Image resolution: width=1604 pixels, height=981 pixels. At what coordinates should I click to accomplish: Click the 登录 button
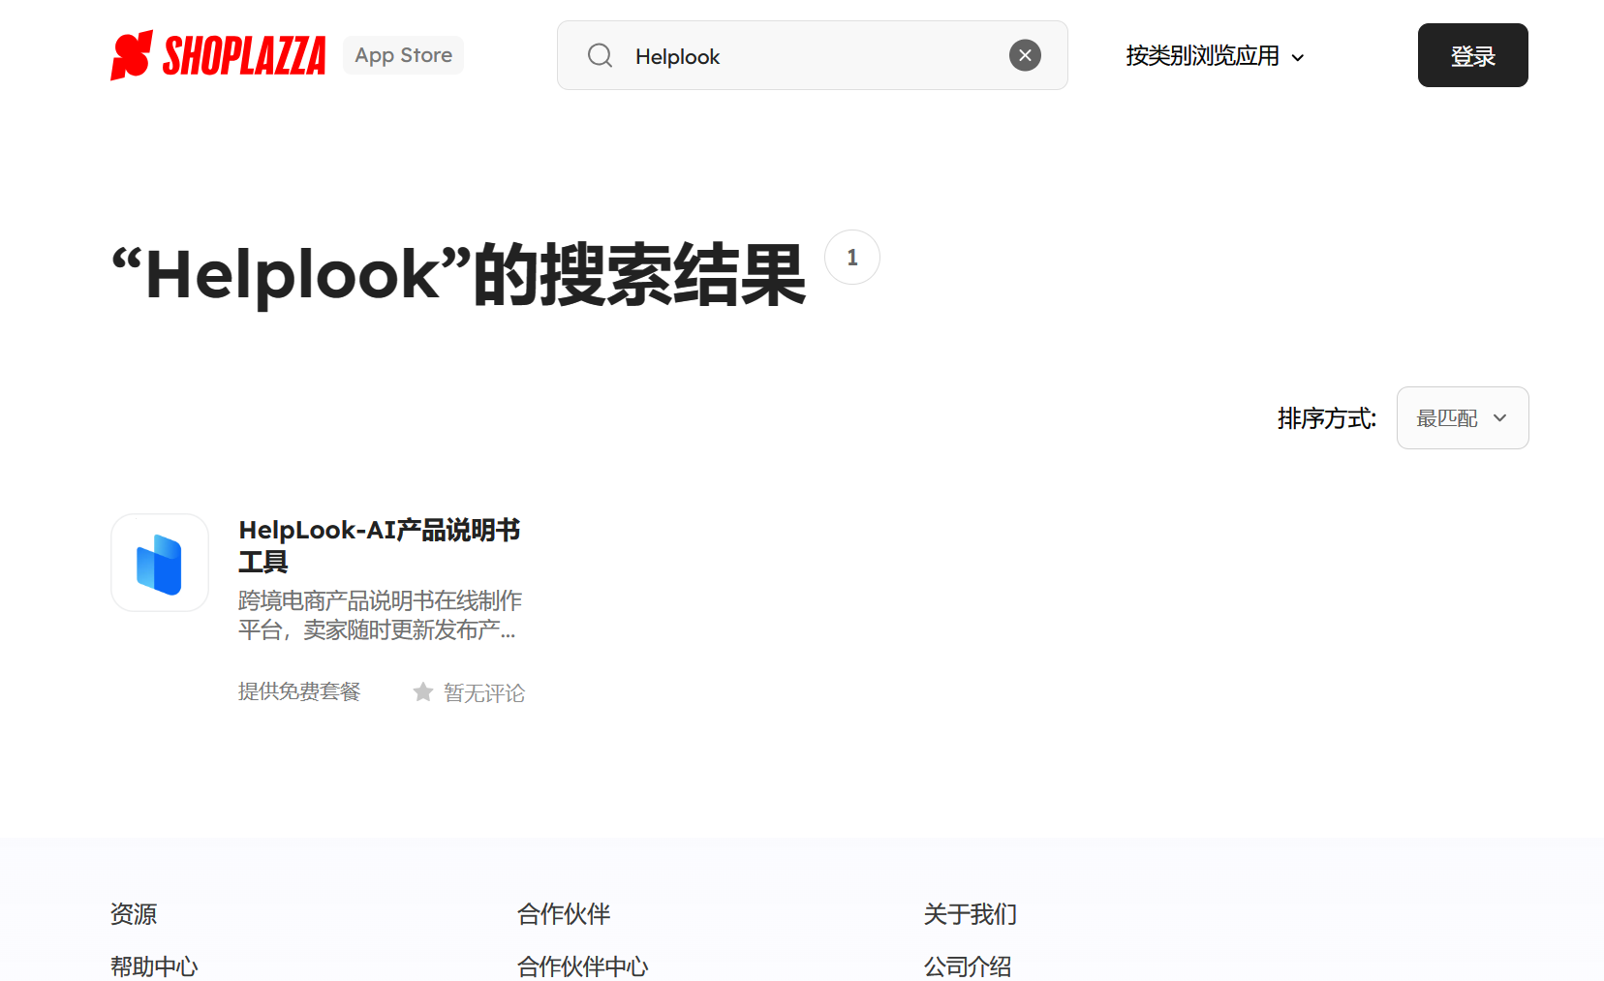pos(1472,55)
